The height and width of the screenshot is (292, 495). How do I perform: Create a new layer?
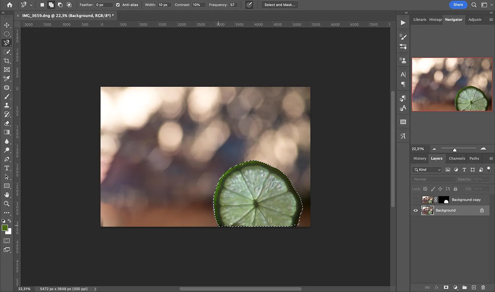(x=474, y=287)
